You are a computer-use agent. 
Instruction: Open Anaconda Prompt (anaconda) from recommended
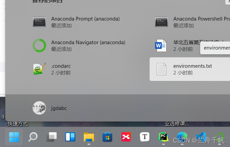click(x=76, y=22)
